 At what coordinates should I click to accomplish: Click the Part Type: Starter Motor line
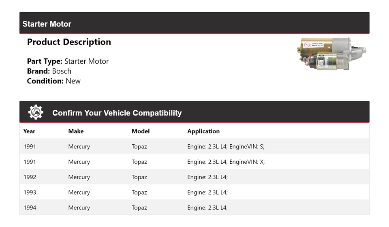[68, 61]
